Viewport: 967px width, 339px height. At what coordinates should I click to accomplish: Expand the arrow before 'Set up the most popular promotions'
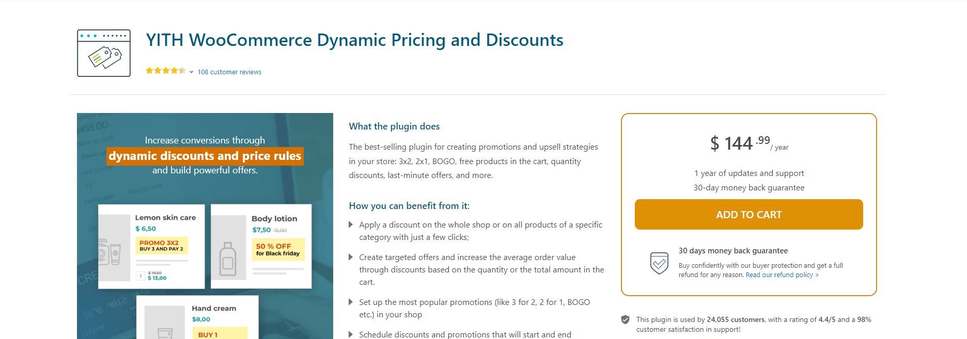pyautogui.click(x=351, y=302)
